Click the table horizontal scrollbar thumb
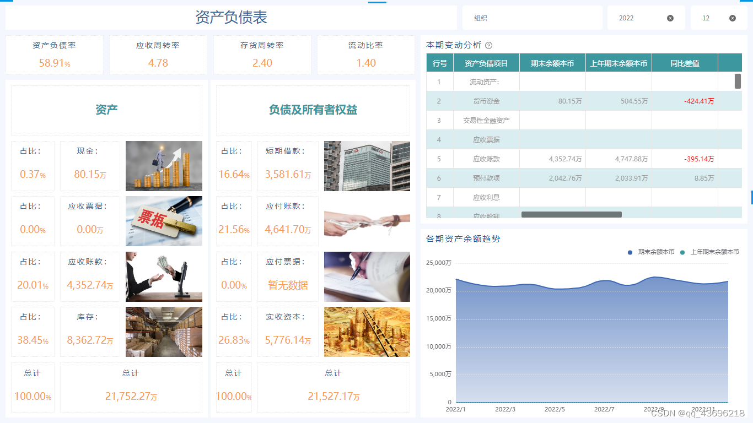 click(572, 214)
